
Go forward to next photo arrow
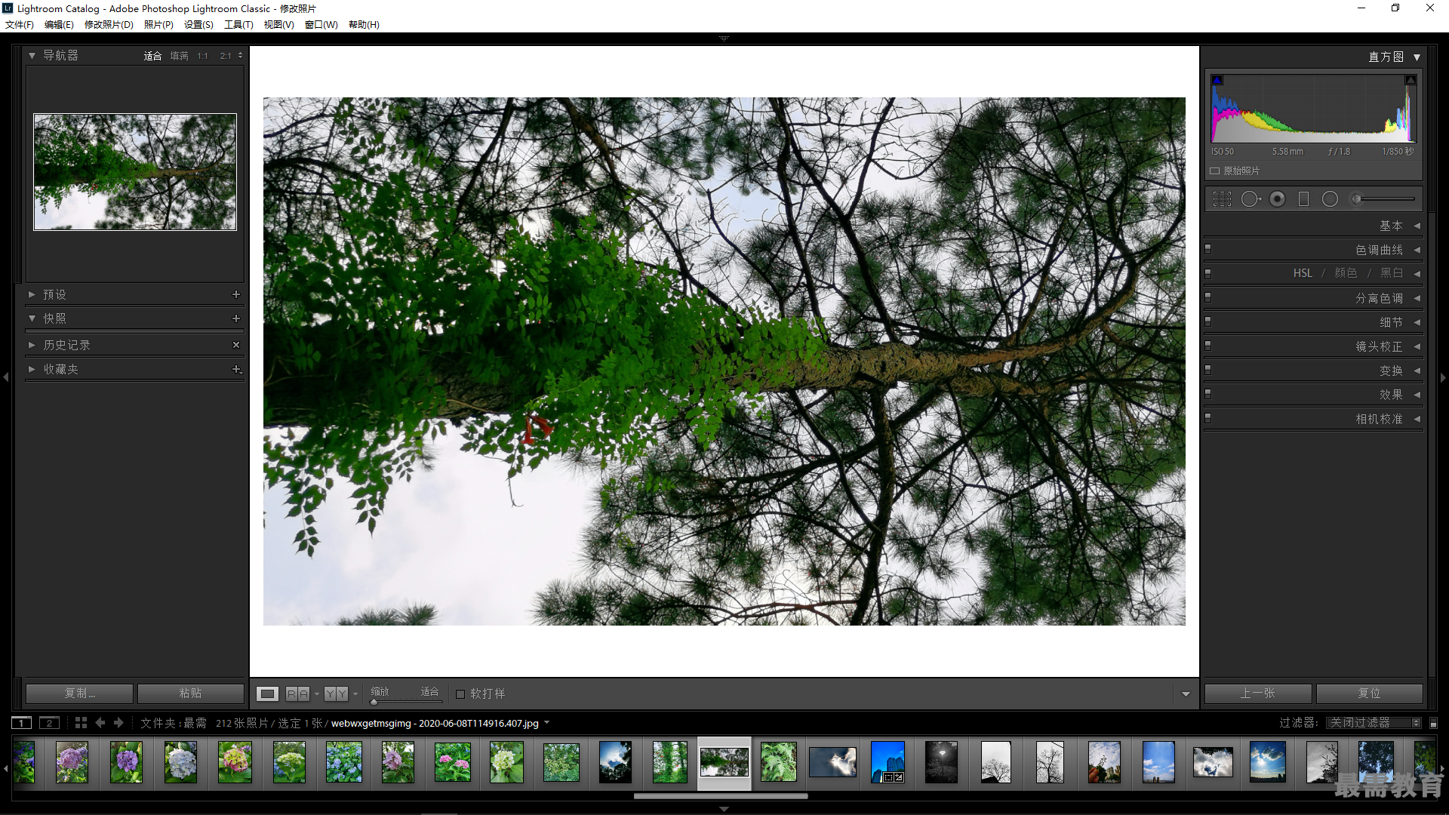118,723
